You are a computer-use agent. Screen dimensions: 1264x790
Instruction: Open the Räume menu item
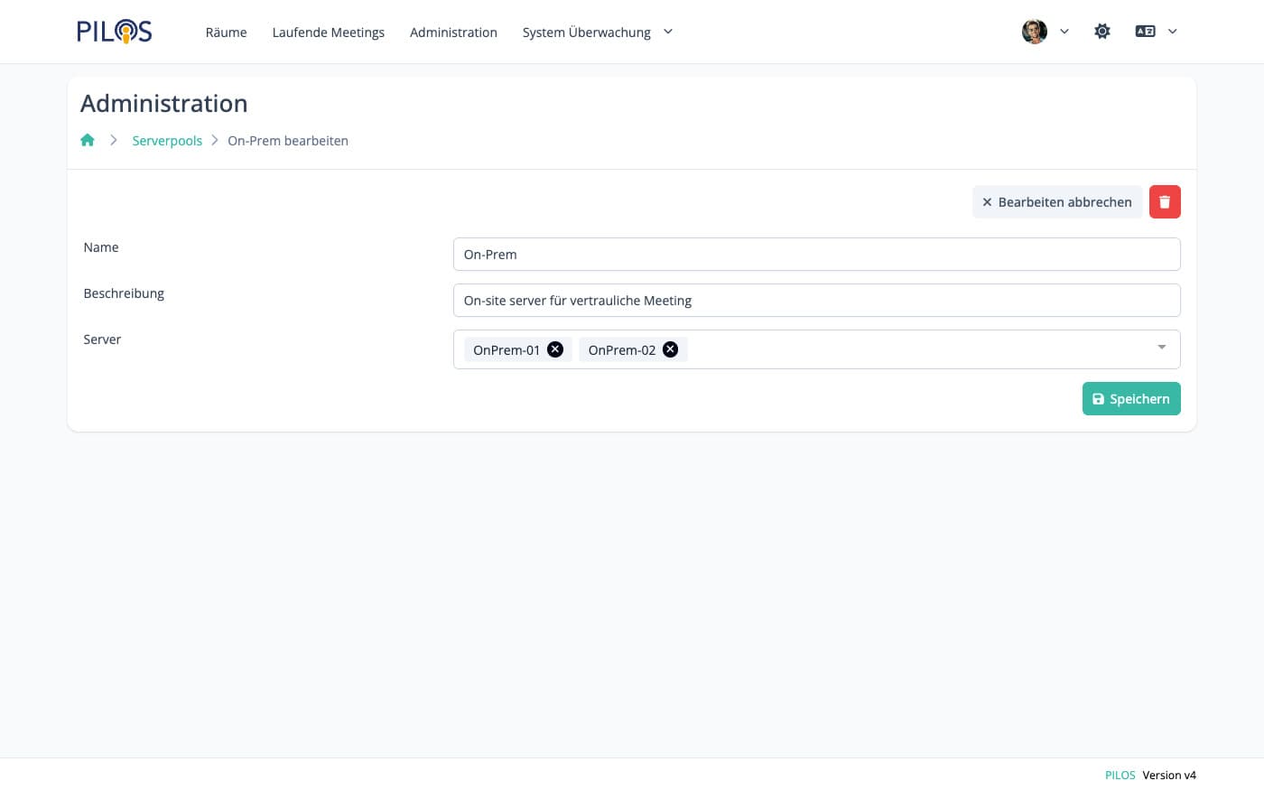[226, 33]
